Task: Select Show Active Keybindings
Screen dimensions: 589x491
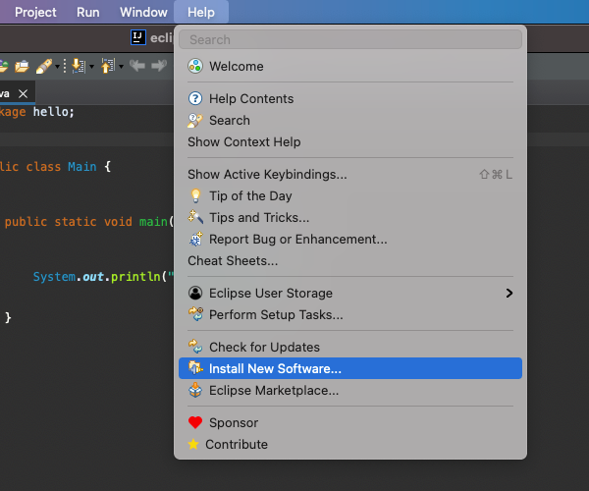Action: pos(267,175)
